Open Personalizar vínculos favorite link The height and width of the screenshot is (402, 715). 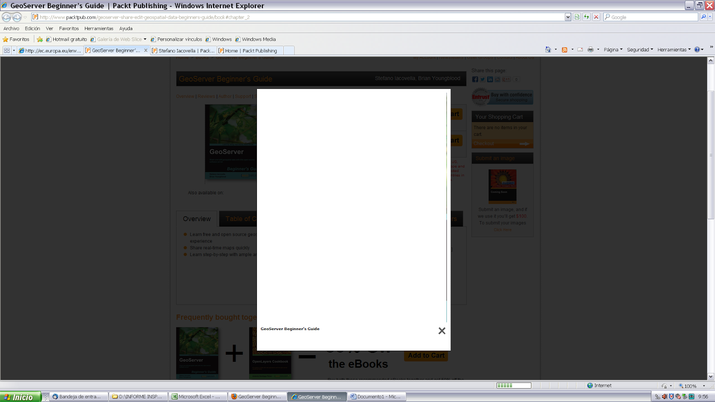click(x=176, y=39)
